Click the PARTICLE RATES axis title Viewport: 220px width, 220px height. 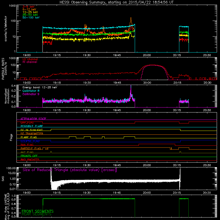(x=3, y=69)
